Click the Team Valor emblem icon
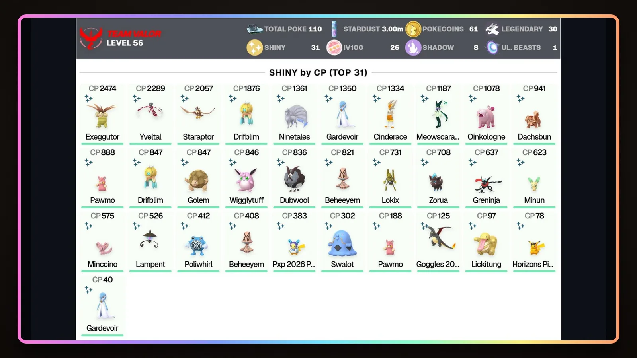Screen dimensions: 637x358 [91, 39]
